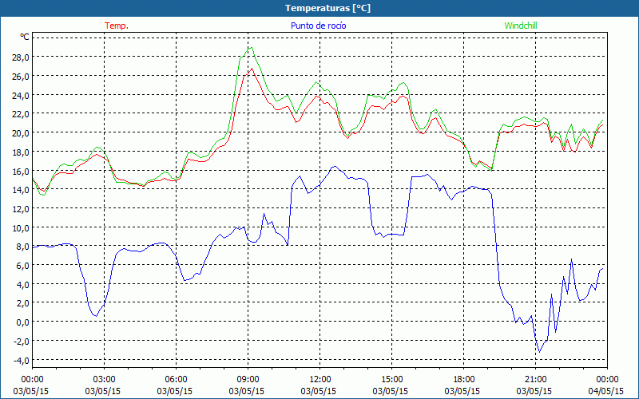Click the "18,0" y-axis value
The image size is (639, 399).
pos(22,152)
